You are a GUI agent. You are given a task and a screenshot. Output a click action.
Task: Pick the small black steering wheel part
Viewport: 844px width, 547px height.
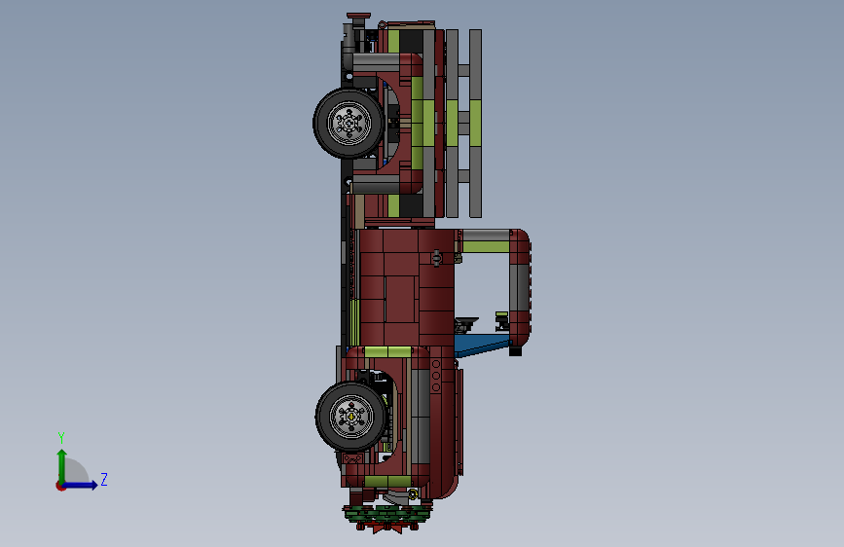click(x=466, y=325)
